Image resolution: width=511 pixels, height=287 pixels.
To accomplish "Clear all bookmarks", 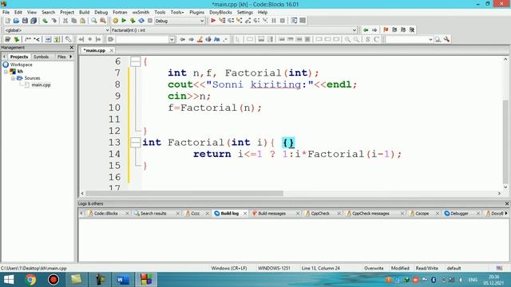I will (412, 30).
